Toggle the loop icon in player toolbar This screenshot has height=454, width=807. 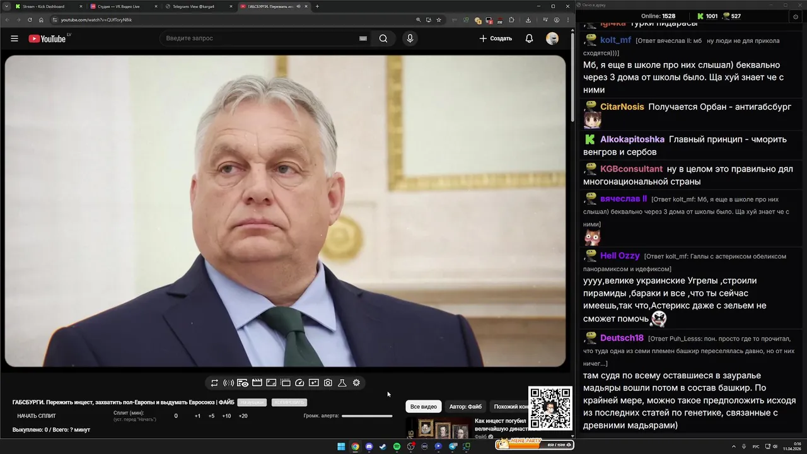(x=214, y=383)
